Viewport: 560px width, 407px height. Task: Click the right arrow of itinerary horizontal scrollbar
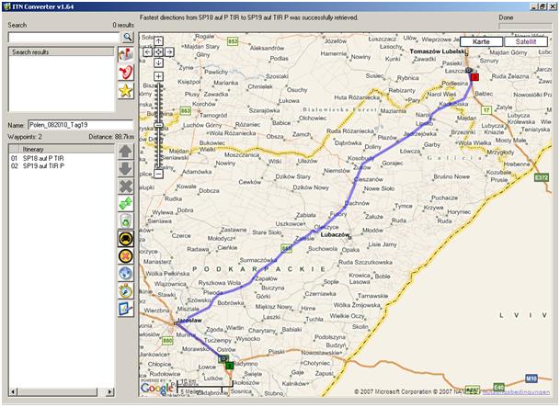click(110, 392)
